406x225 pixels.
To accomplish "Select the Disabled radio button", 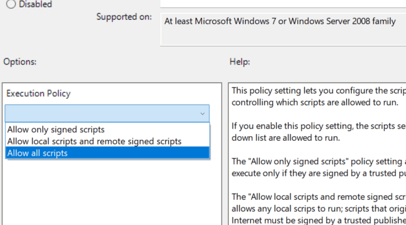I will point(10,4).
